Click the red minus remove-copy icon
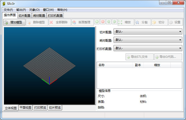Image resolution: width=186 pixels, height=120 pixels. point(103,22)
